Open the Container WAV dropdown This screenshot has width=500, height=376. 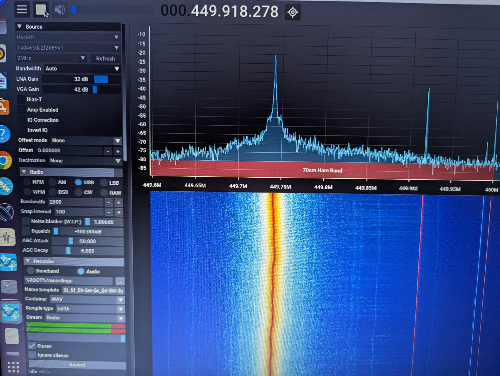click(87, 299)
